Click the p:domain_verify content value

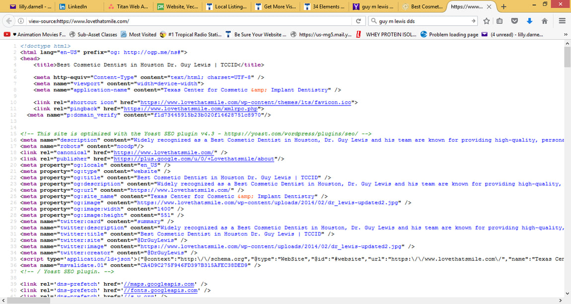208,115
